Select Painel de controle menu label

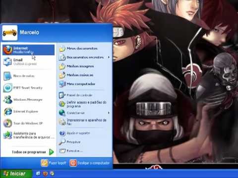point(79,95)
